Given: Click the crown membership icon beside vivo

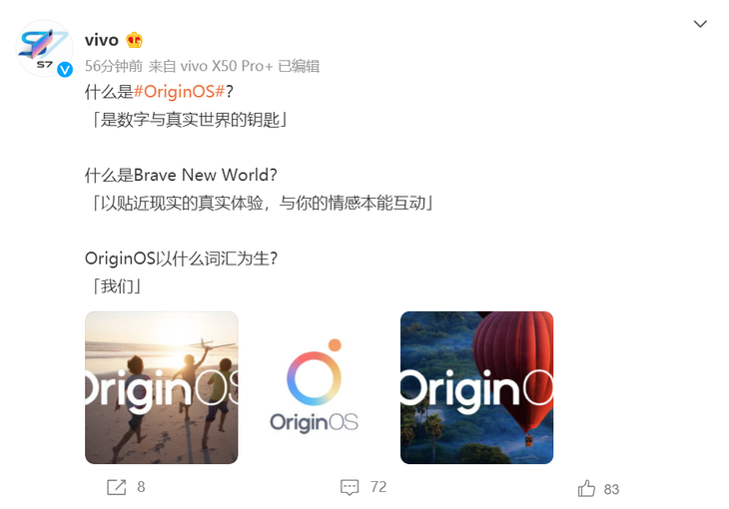Looking at the screenshot, I should coord(134,40).
